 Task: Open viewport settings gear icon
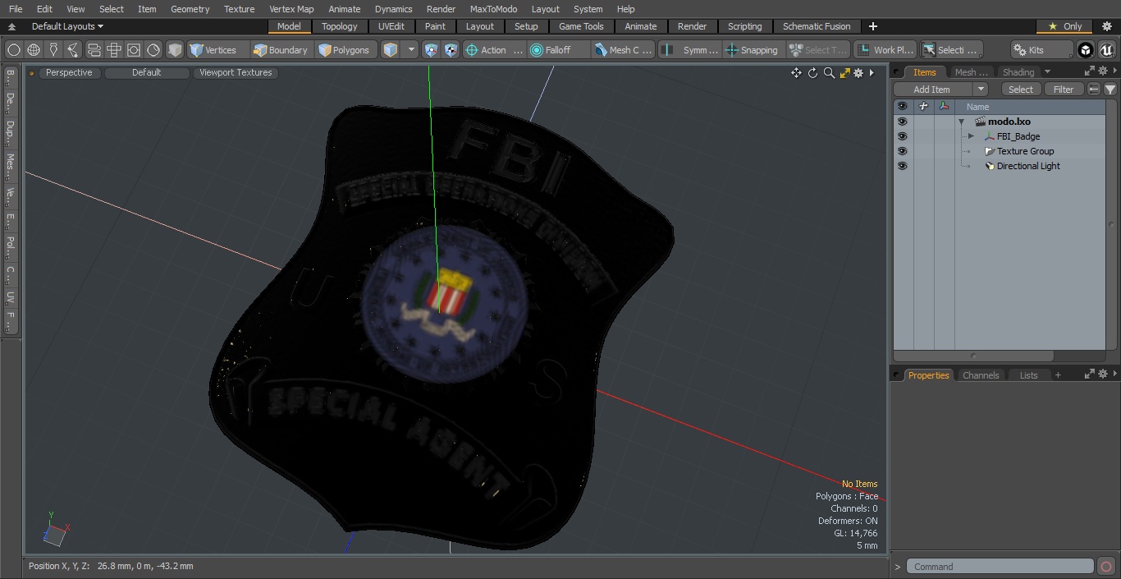tap(858, 73)
